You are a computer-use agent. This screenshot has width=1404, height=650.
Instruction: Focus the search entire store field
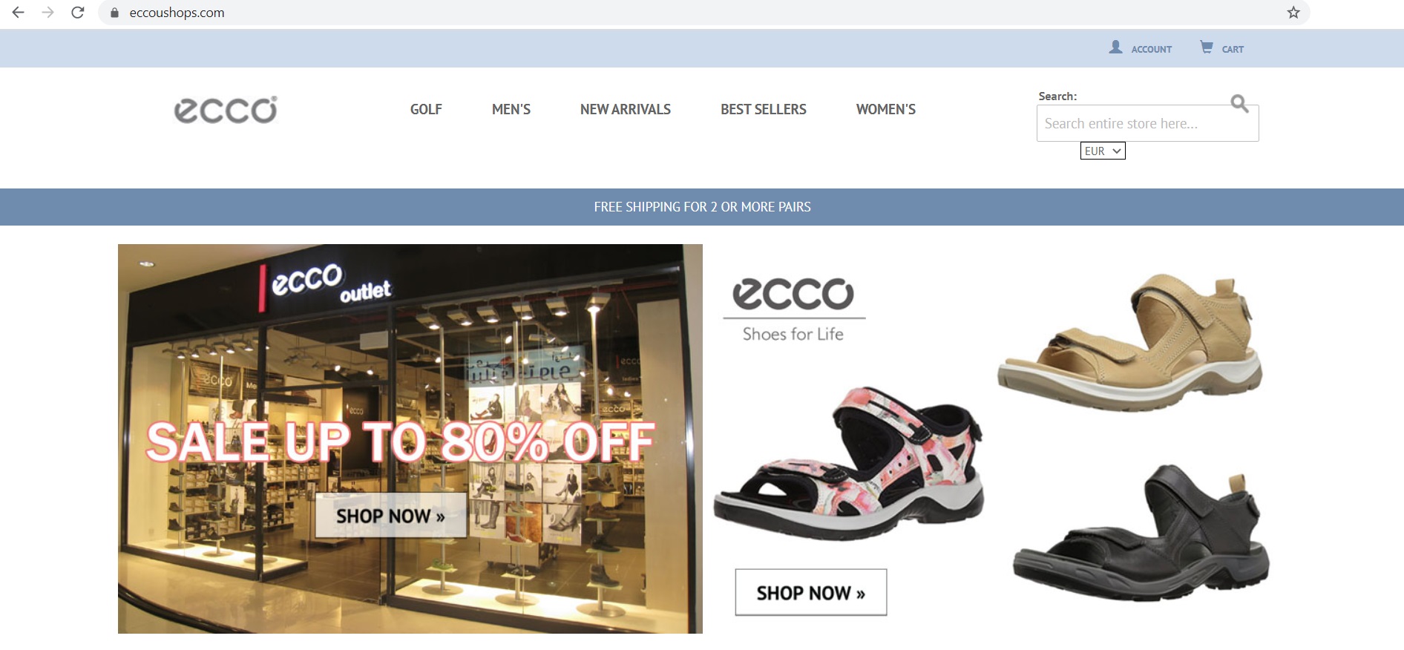(x=1147, y=123)
